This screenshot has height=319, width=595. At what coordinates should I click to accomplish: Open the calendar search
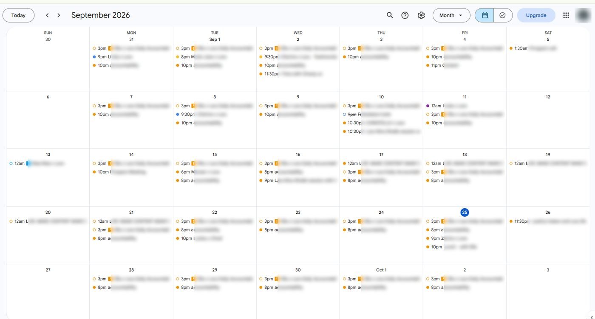point(390,15)
